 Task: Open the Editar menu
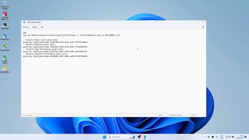pyautogui.click(x=35, y=27)
